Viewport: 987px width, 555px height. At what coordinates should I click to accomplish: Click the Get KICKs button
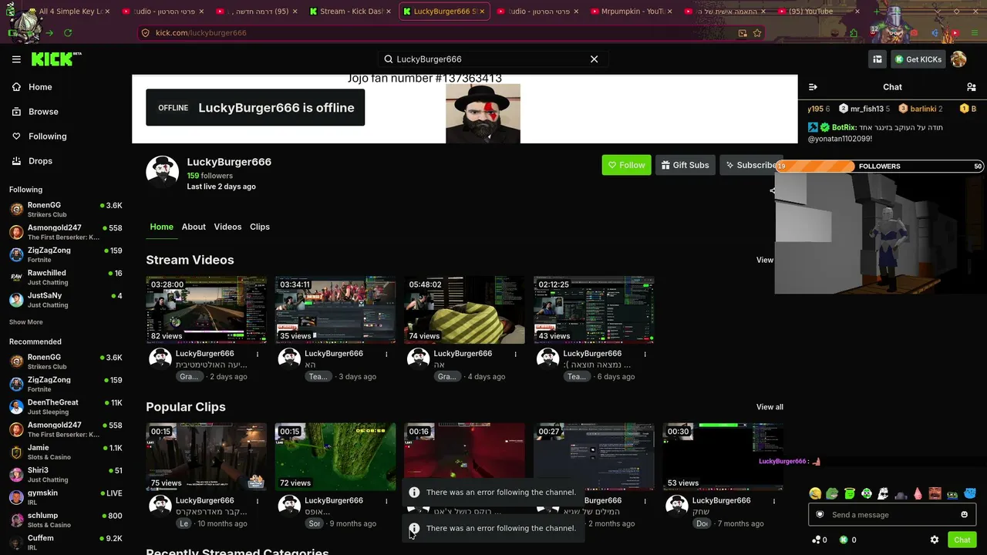(918, 59)
